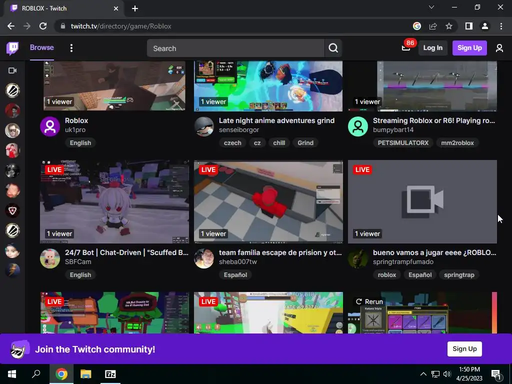Toggle the browser side panel icon
This screenshot has height=384, width=512.
coord(469,26)
